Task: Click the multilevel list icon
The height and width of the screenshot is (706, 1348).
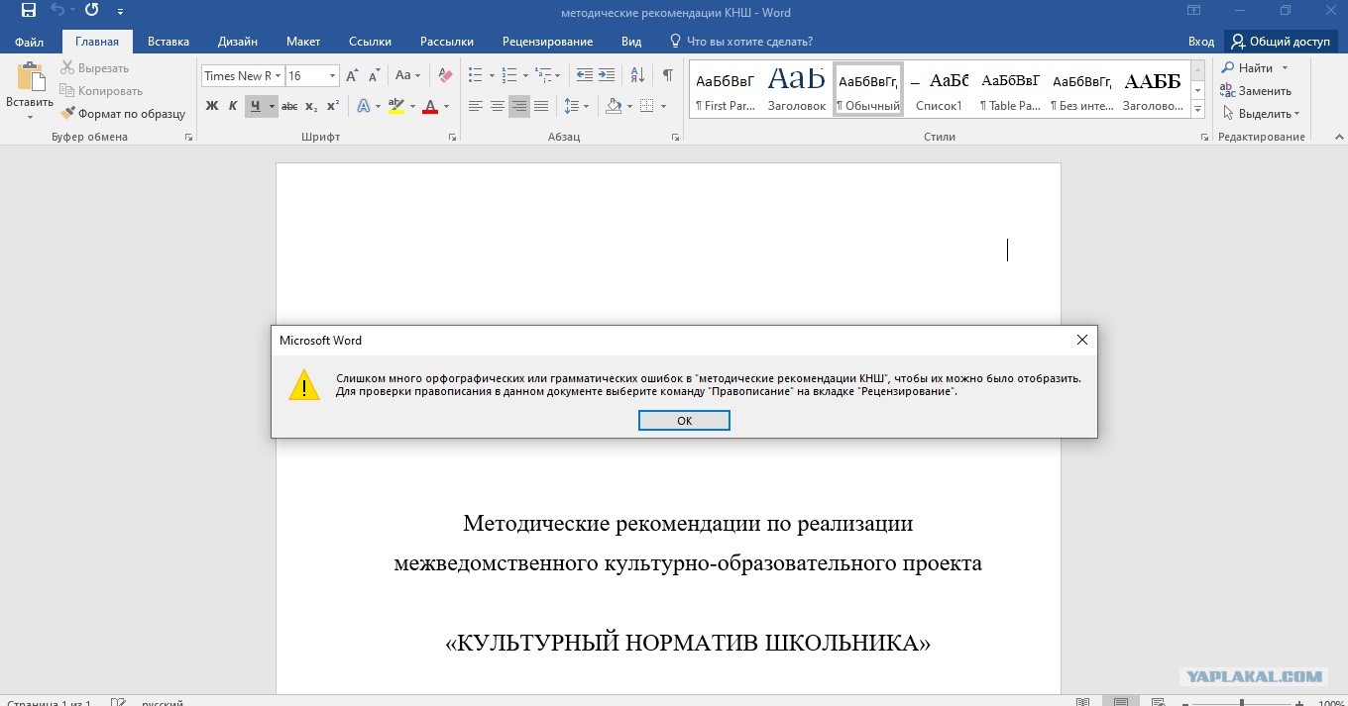Action: pyautogui.click(x=543, y=76)
